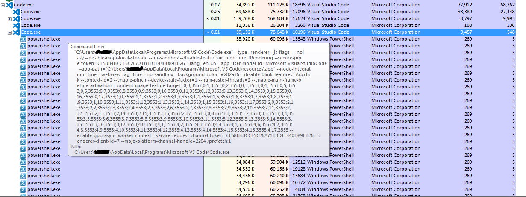Click value 9,995
This screenshot has height=197, width=526.
click(x=508, y=18)
